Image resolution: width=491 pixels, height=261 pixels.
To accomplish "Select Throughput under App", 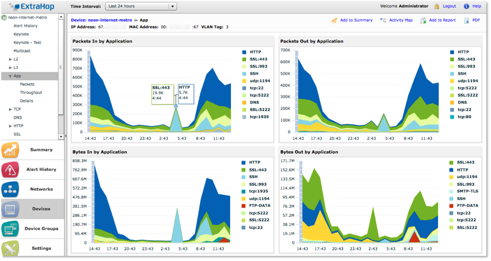I will tap(31, 92).
